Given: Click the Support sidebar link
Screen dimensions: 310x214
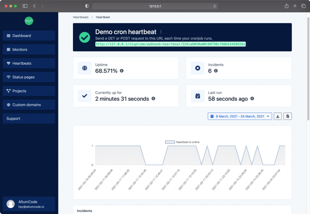Looking at the screenshot, I should click(29, 119).
